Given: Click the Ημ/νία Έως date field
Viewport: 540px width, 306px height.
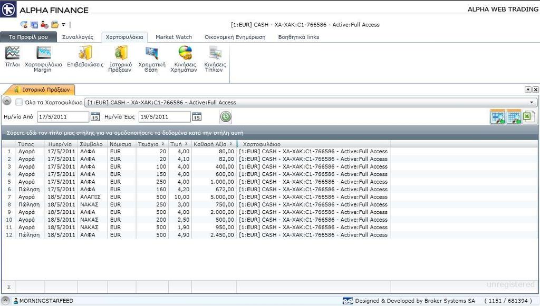Looking at the screenshot, I should (165, 116).
